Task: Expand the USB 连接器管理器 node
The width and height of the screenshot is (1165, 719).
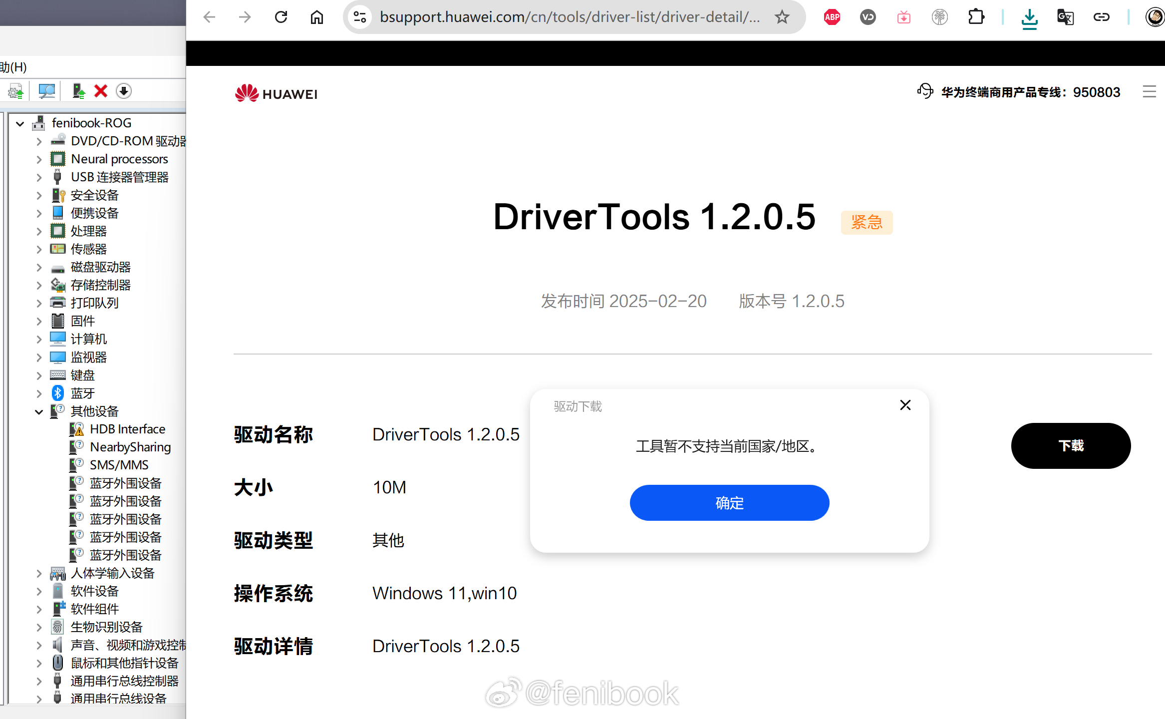Action: click(x=39, y=177)
